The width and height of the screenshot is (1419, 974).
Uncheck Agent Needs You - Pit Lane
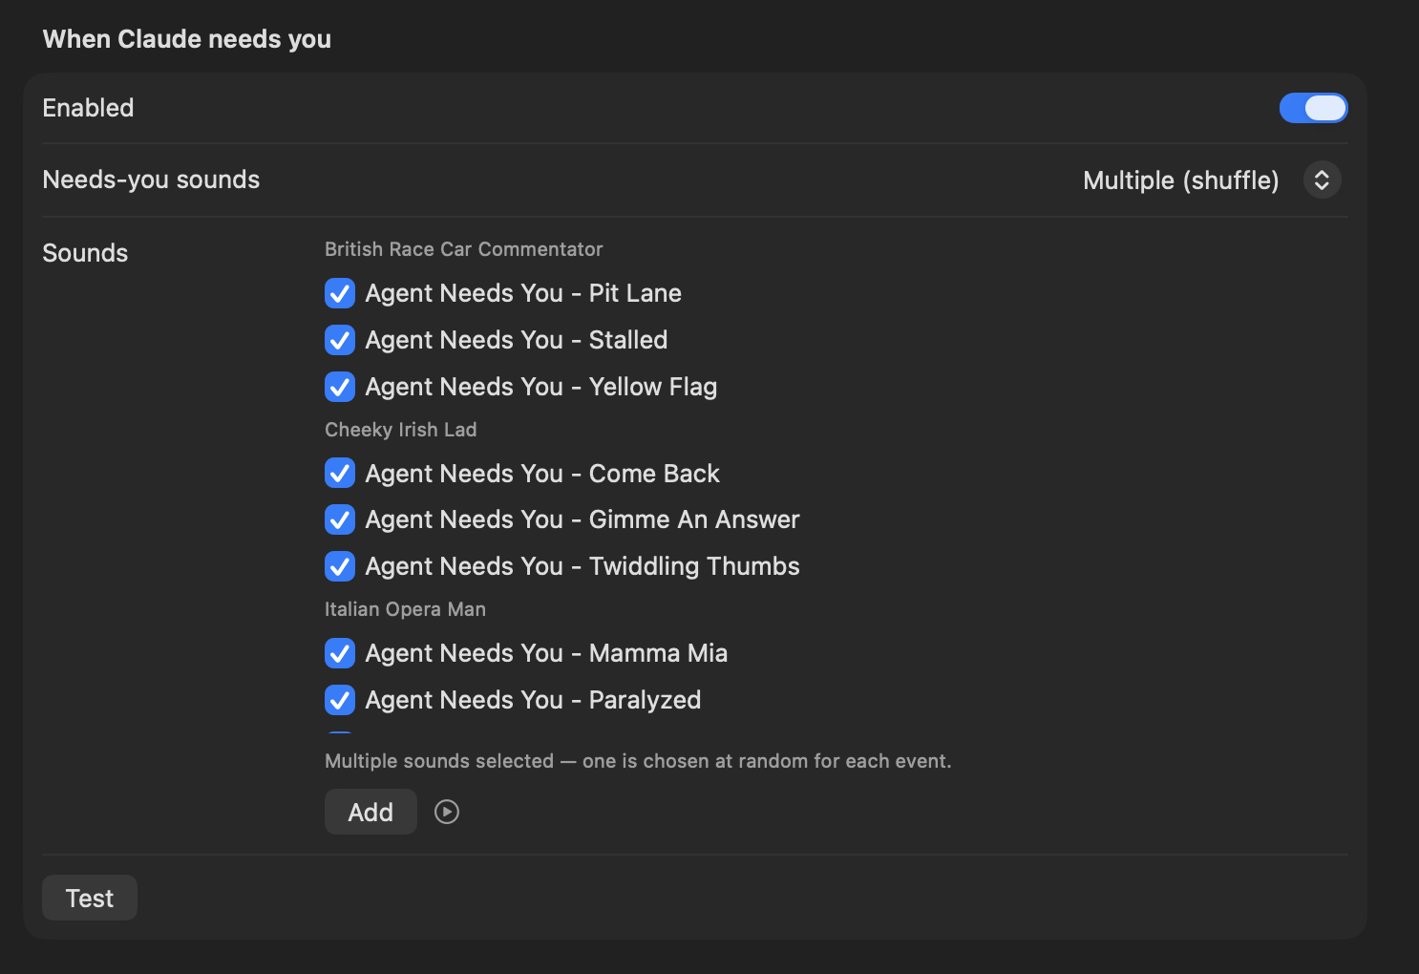pos(340,293)
